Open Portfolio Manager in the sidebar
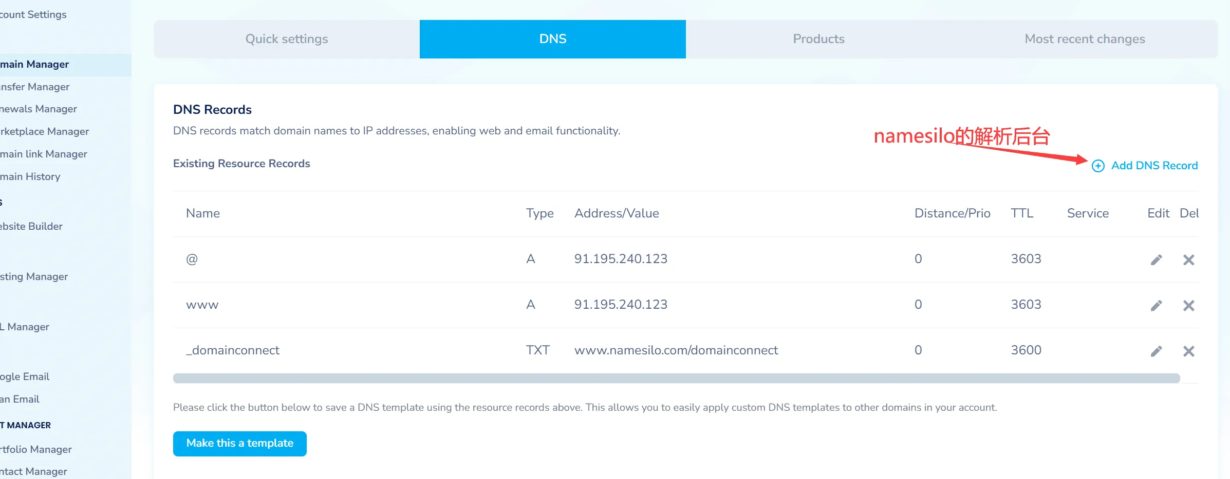Image resolution: width=1230 pixels, height=479 pixels. (x=36, y=449)
